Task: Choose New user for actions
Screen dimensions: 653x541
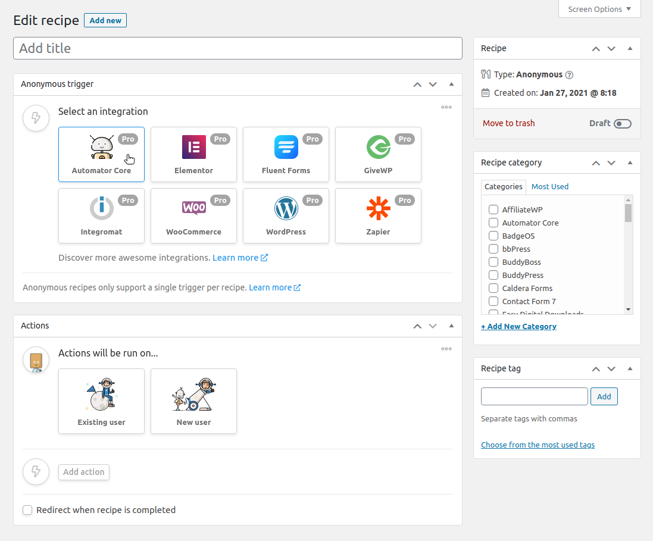Action: [x=193, y=401]
